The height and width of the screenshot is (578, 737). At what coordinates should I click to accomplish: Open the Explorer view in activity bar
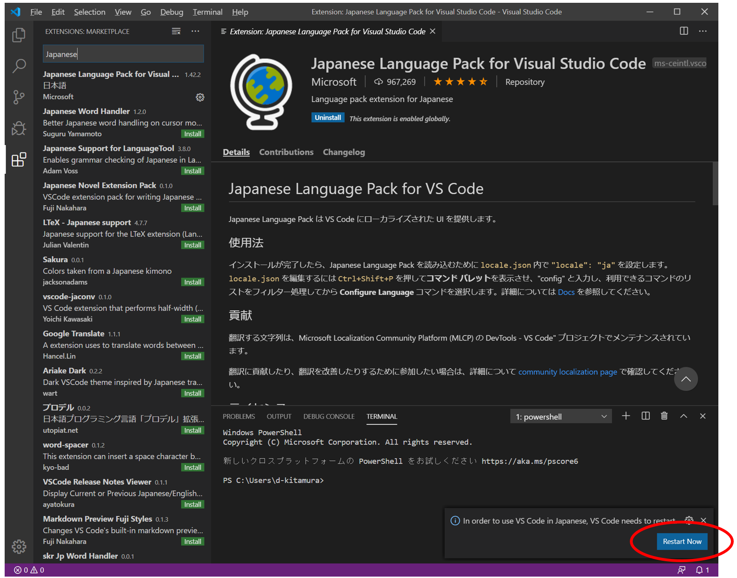pyautogui.click(x=19, y=35)
